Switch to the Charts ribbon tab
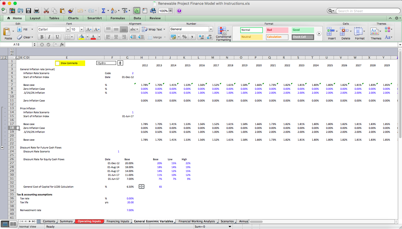This screenshot has height=229, width=402. (x=73, y=18)
